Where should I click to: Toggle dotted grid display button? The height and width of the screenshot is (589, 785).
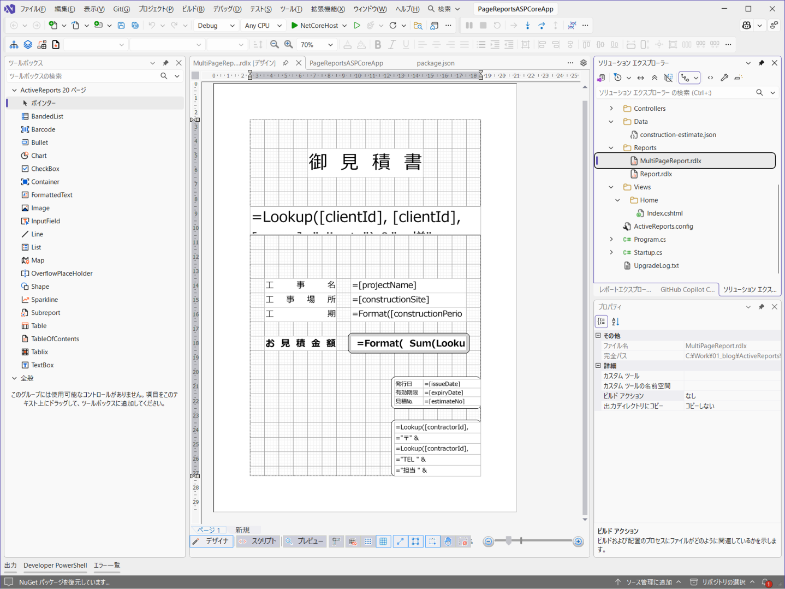tap(368, 542)
